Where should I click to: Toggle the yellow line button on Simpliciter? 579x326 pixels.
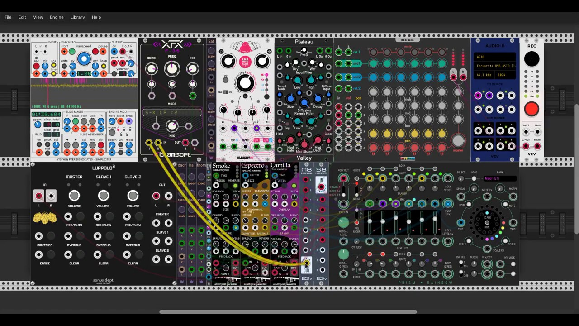[x=55, y=74]
